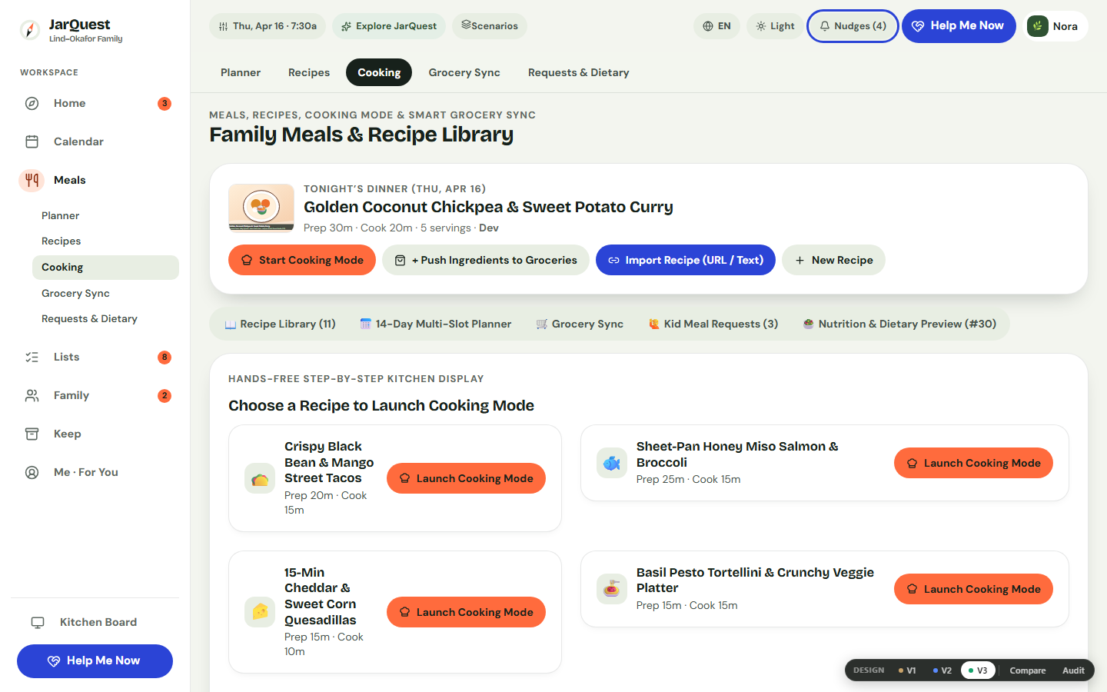The height and width of the screenshot is (692, 1107).
Task: Select the V1 design version
Action: click(x=907, y=670)
